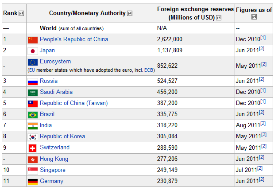Click the Republic of Korea flag icon

click(x=33, y=137)
